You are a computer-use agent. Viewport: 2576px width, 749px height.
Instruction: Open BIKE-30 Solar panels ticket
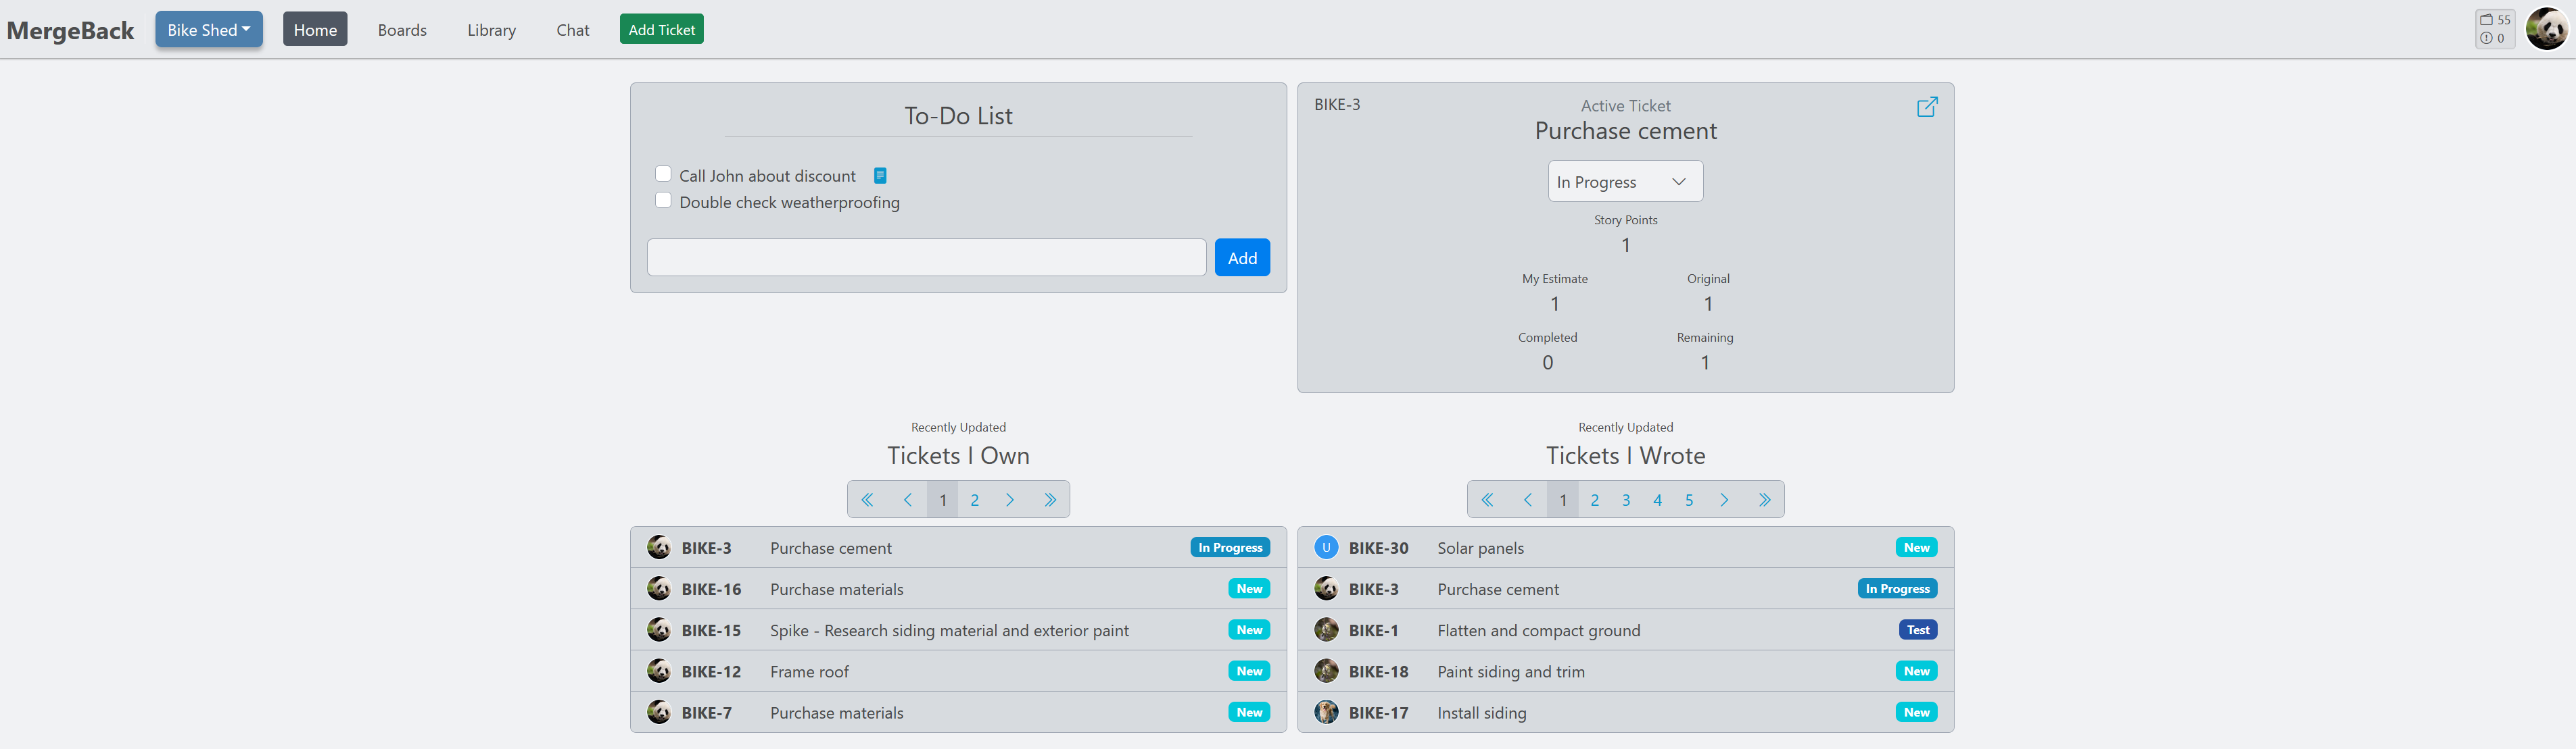[1625, 547]
